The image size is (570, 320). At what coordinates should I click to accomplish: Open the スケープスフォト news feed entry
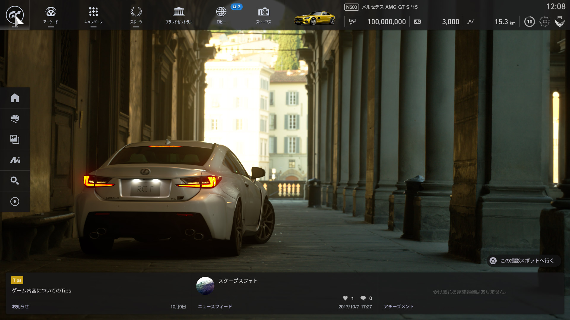point(238,281)
